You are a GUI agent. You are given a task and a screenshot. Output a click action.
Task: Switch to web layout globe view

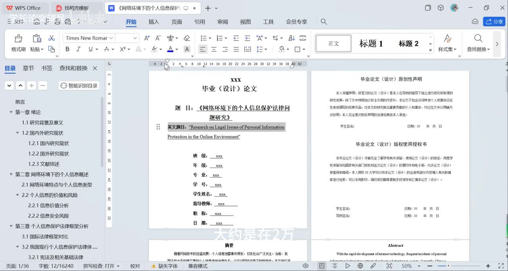click(360, 266)
